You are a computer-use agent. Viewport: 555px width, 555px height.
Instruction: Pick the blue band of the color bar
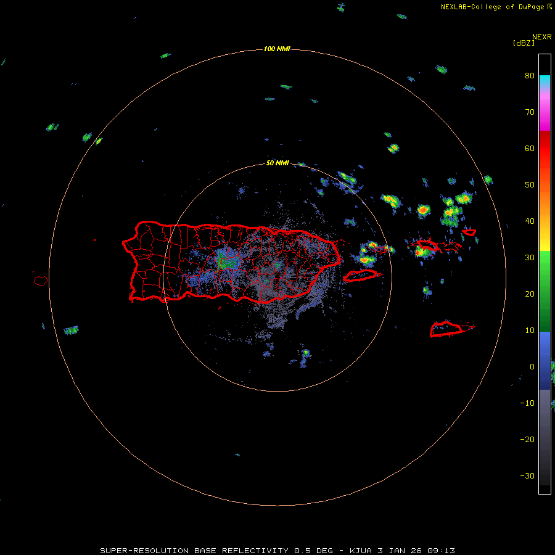click(545, 360)
